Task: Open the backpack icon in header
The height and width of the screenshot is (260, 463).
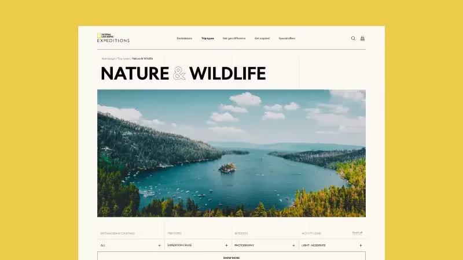Action: pyautogui.click(x=362, y=38)
